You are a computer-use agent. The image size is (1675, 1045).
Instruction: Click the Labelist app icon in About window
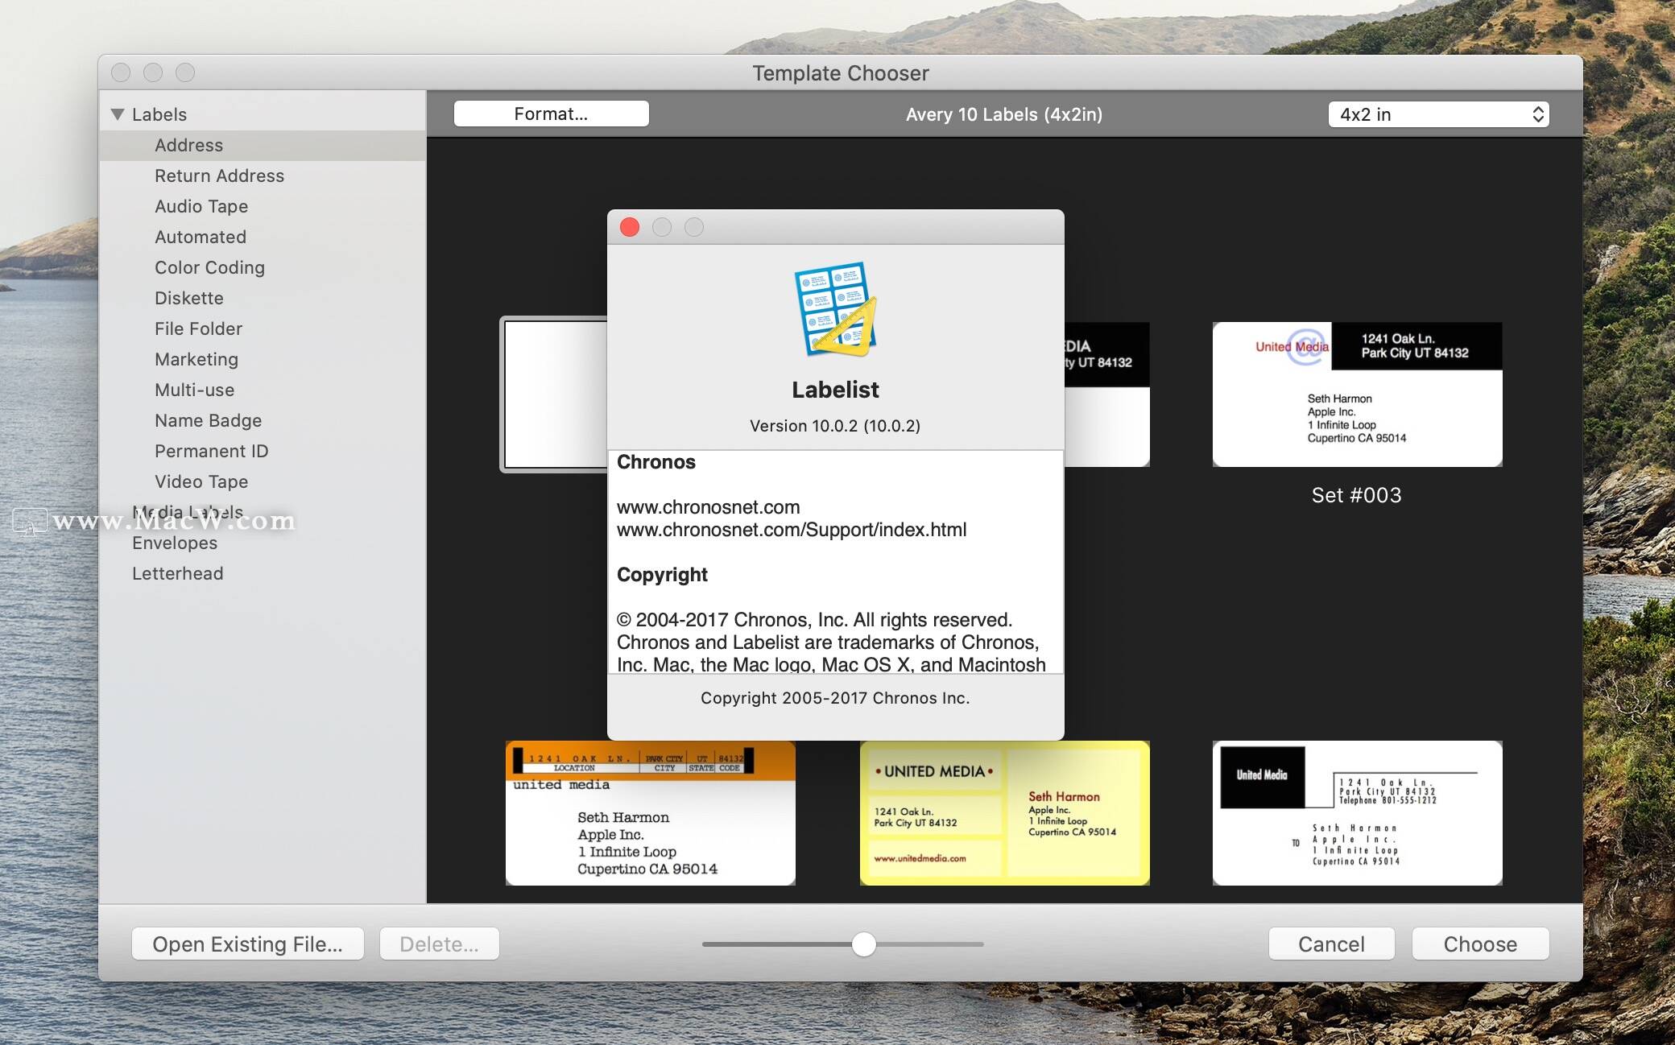click(835, 309)
